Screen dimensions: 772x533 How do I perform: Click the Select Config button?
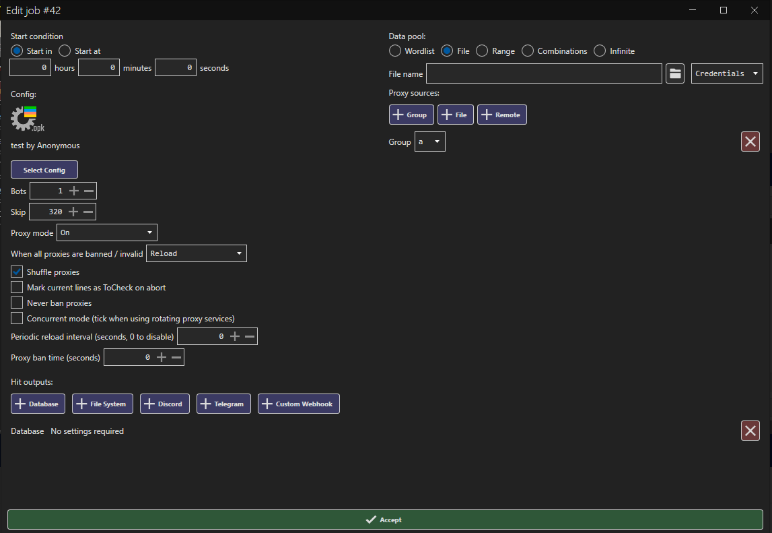44,170
